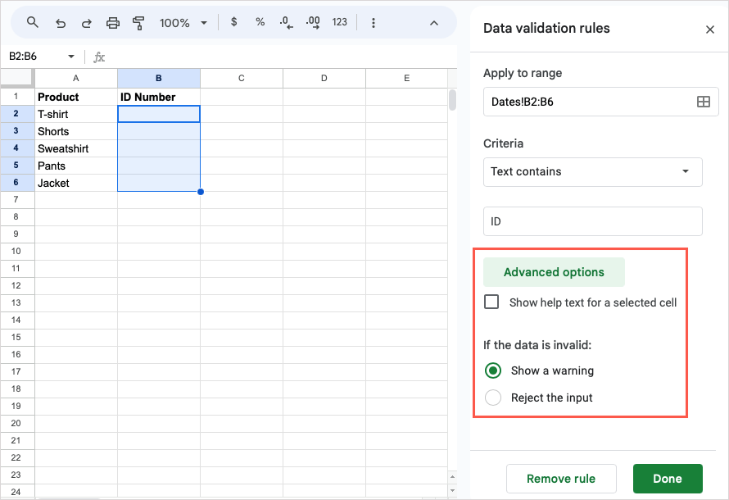Decrease decimal places

286,22
